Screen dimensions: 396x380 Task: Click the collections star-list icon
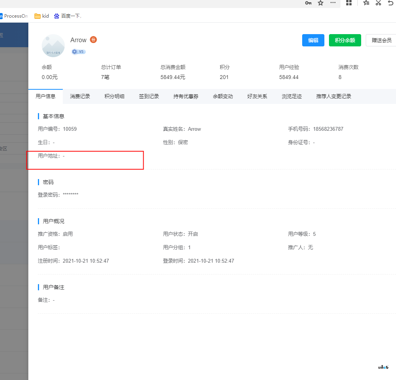(x=366, y=3)
